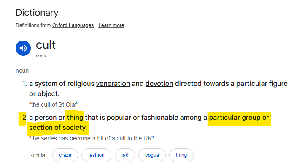Select the craze synonym chip
The image size is (305, 167).
65,155
